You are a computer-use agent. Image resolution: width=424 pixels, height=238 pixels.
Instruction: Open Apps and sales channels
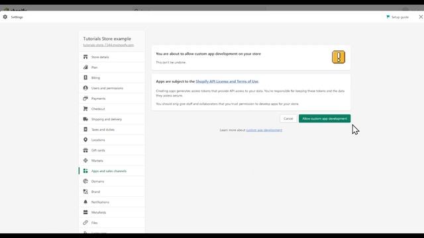(x=112, y=171)
